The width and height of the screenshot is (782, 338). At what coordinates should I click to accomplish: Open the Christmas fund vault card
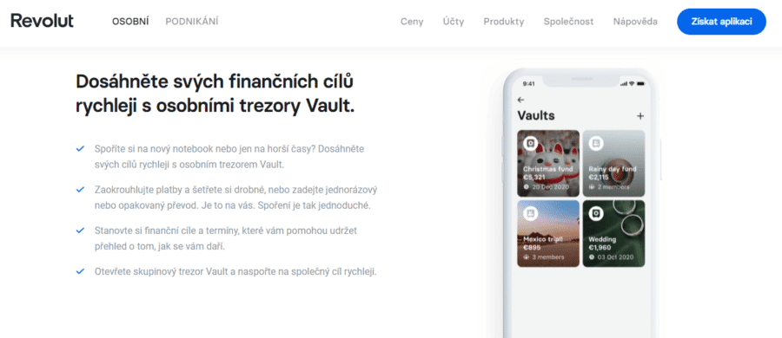(x=548, y=163)
